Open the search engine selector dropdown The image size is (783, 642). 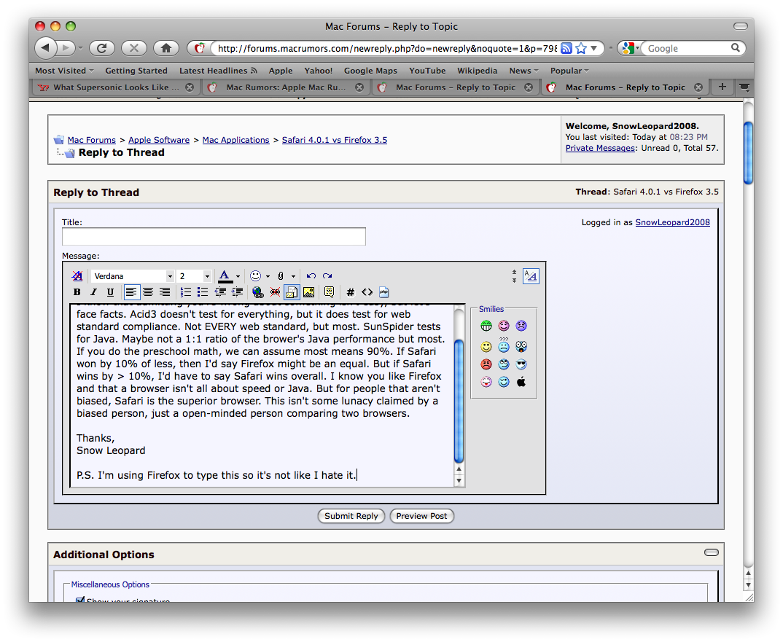pos(630,48)
